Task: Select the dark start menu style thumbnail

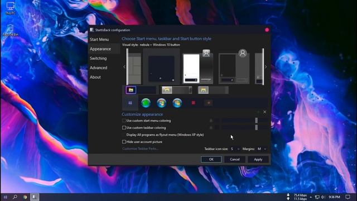Action: (161, 66)
